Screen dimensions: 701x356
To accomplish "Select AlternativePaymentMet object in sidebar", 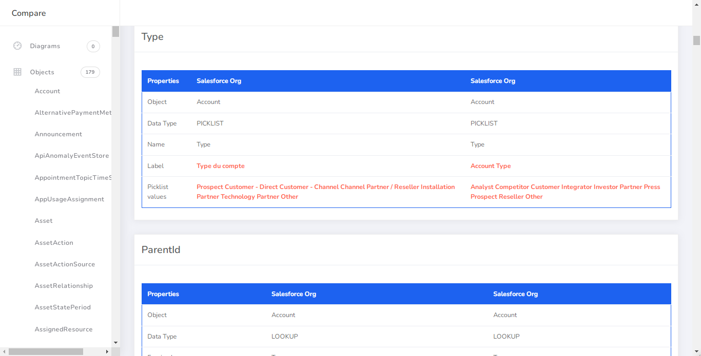I will pos(73,113).
